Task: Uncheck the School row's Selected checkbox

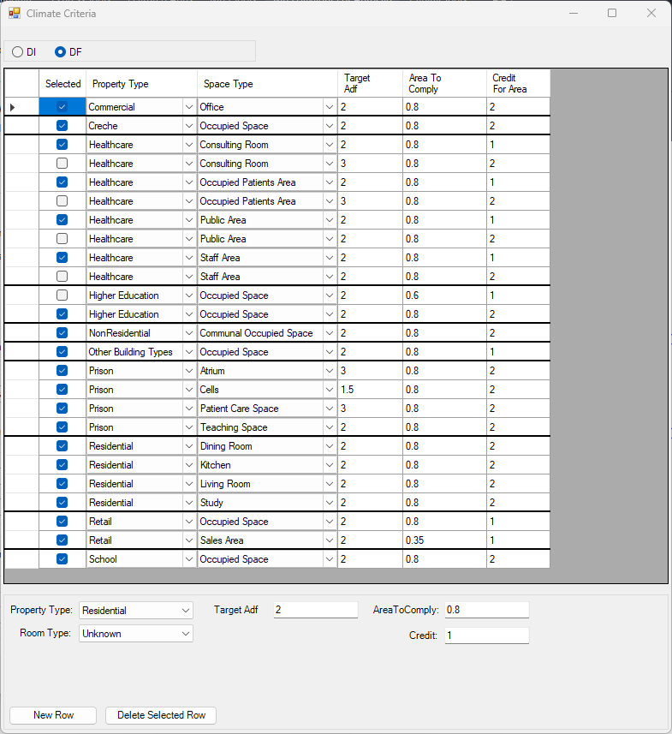Action: pos(62,559)
